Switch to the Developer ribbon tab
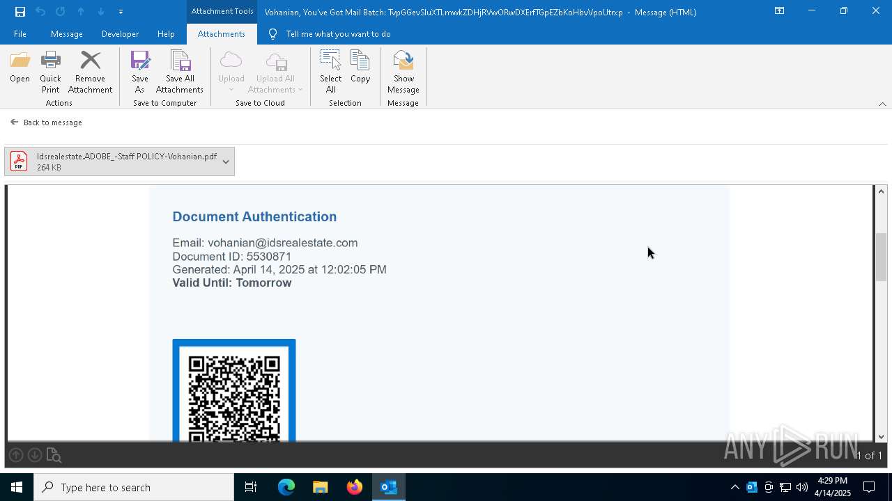Viewport: 892px width, 501px height. click(120, 33)
